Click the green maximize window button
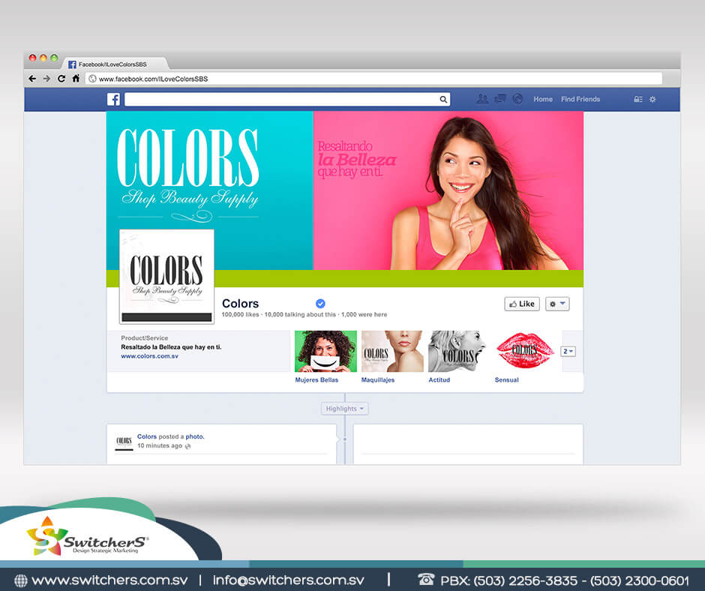The height and width of the screenshot is (591, 705). pyautogui.click(x=54, y=58)
